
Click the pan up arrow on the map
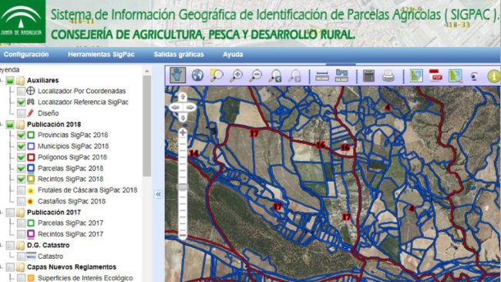[x=183, y=96]
